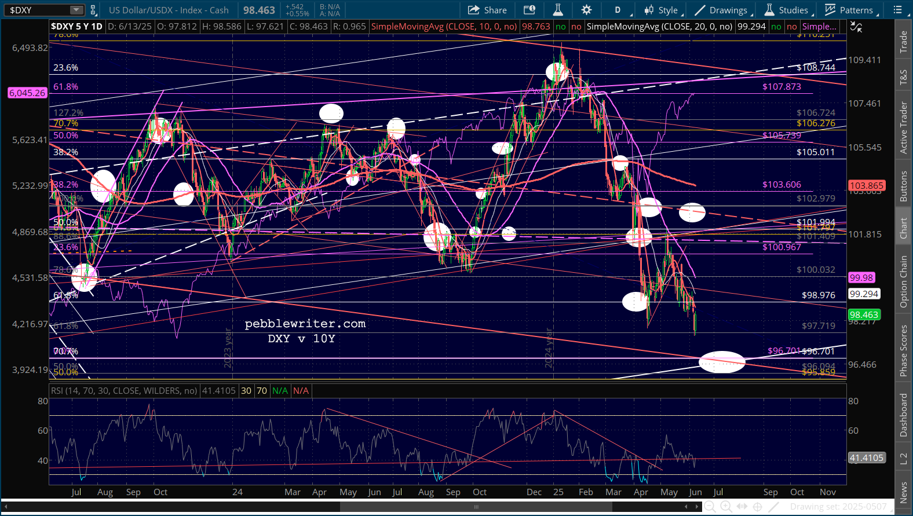Screen dimensions: 913x516
Task: Click the zoom out magnifier icon
Action: 709,507
